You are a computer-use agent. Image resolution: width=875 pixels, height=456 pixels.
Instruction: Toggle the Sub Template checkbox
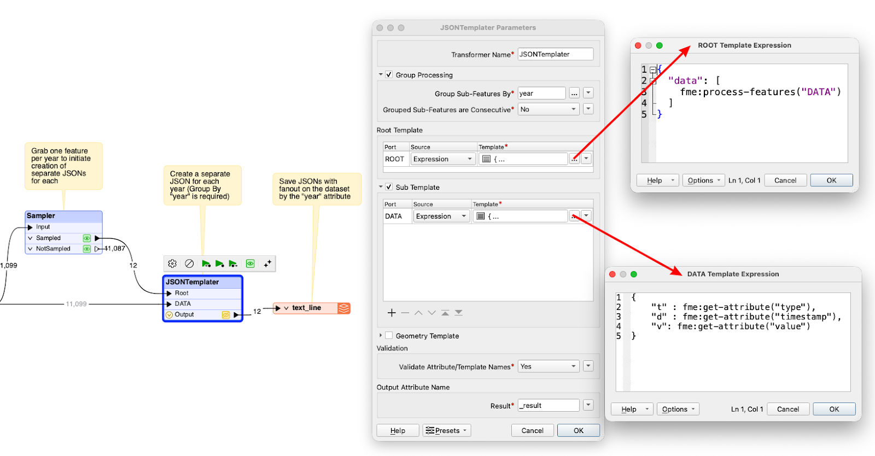389,186
